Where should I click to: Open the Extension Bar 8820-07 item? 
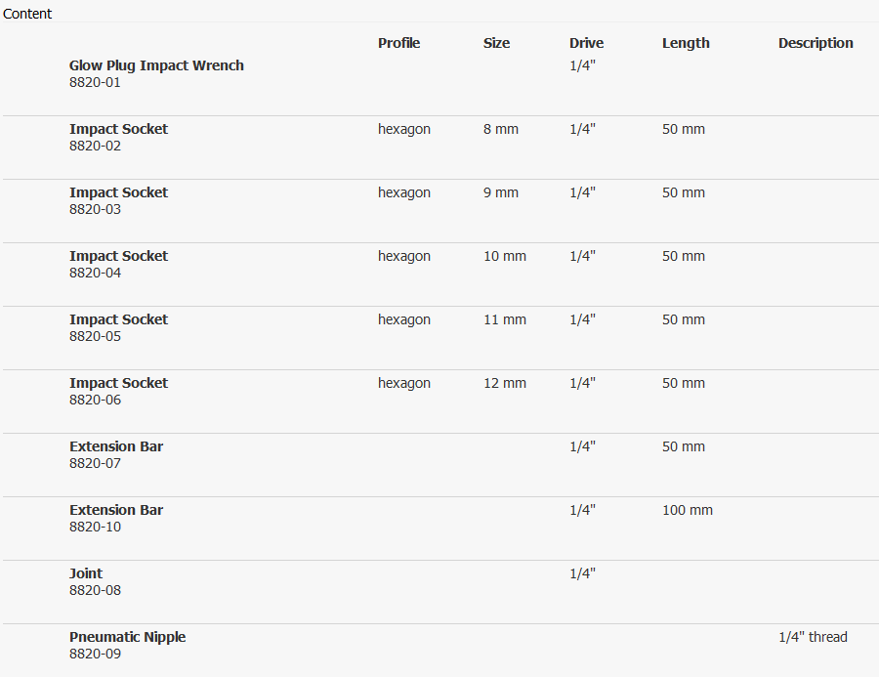click(x=116, y=446)
